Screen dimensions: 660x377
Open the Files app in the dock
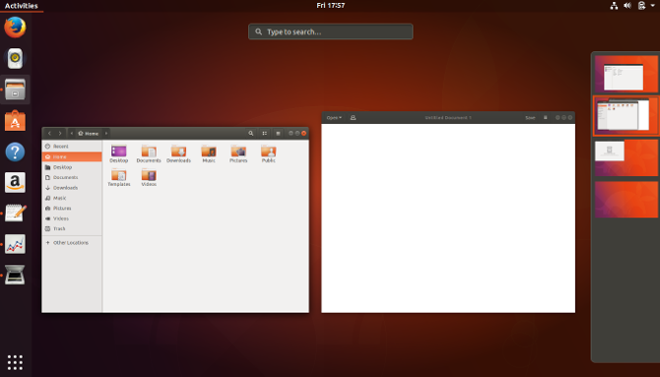pyautogui.click(x=15, y=90)
